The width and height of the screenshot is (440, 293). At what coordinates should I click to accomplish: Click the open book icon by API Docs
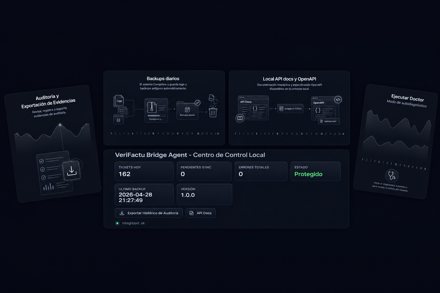(x=240, y=118)
